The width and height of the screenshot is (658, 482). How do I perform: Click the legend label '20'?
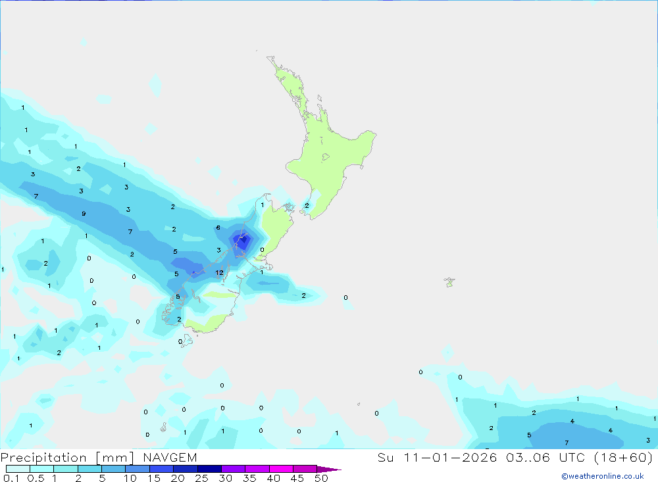(x=178, y=478)
